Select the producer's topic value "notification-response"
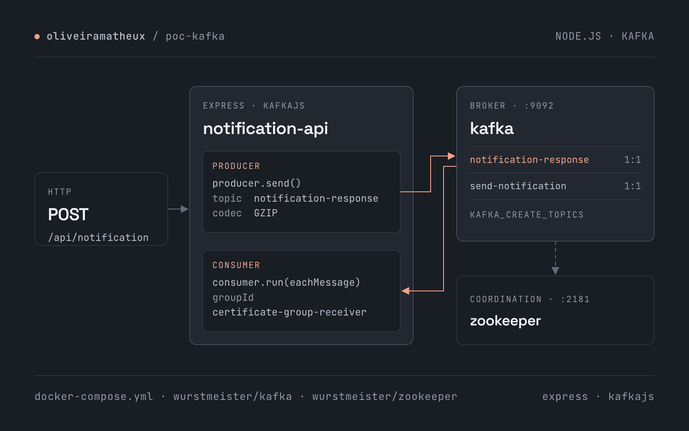This screenshot has height=431, width=689. (316, 198)
